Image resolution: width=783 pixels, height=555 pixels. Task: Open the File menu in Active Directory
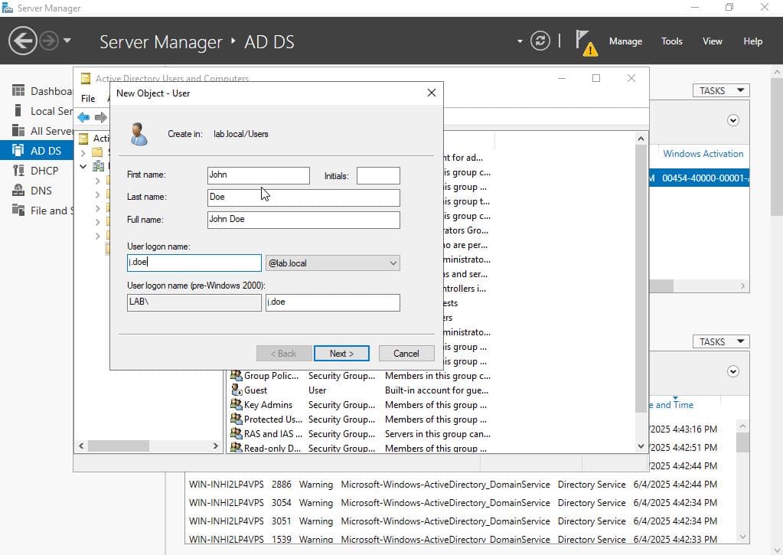point(88,99)
